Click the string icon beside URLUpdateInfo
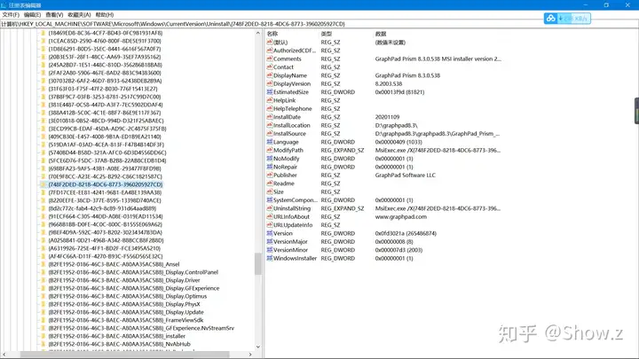This screenshot has height=359, width=639. (x=270, y=225)
